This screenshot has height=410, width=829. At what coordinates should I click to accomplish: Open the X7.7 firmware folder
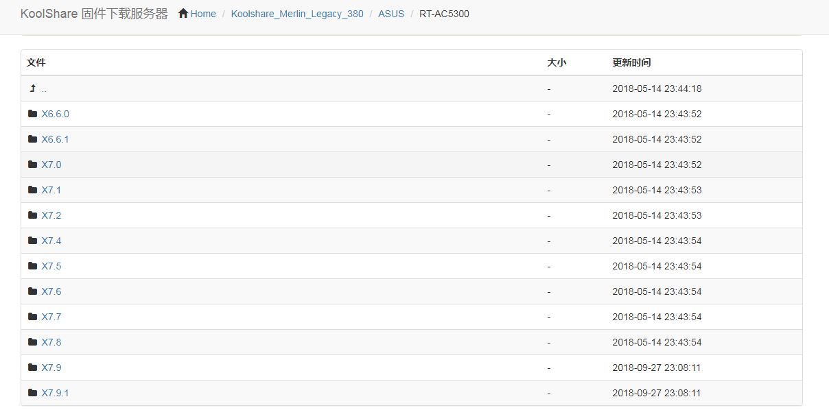click(x=51, y=317)
